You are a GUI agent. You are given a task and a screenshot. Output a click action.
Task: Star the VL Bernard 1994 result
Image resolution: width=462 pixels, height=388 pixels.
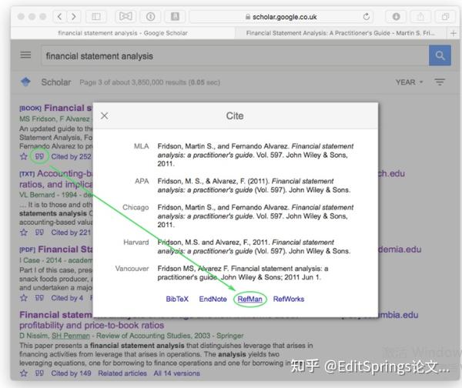(24, 232)
